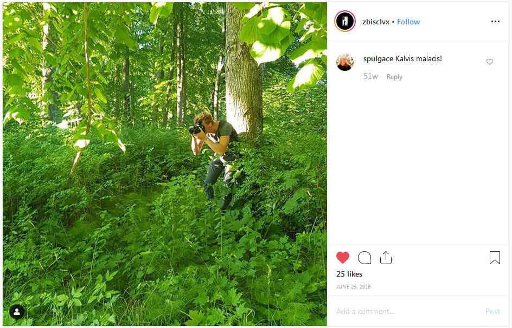Open the three-dot more options menu
The image size is (512, 328).
click(x=495, y=22)
